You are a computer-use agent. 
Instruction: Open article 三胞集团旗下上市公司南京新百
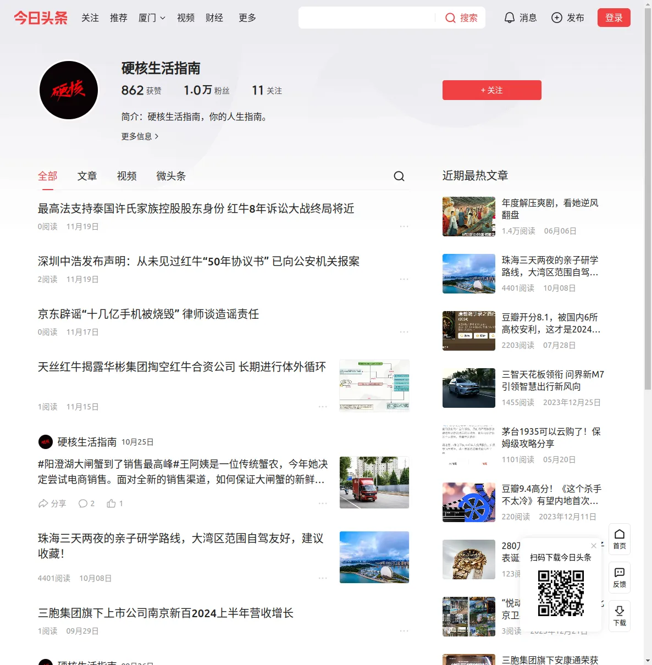click(x=166, y=613)
